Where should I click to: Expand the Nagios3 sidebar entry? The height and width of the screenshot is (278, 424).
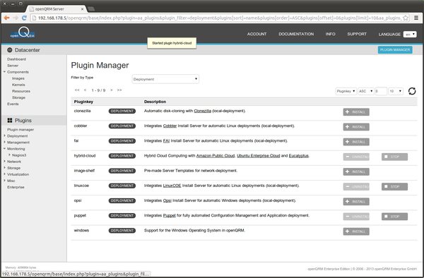[x=9, y=155]
